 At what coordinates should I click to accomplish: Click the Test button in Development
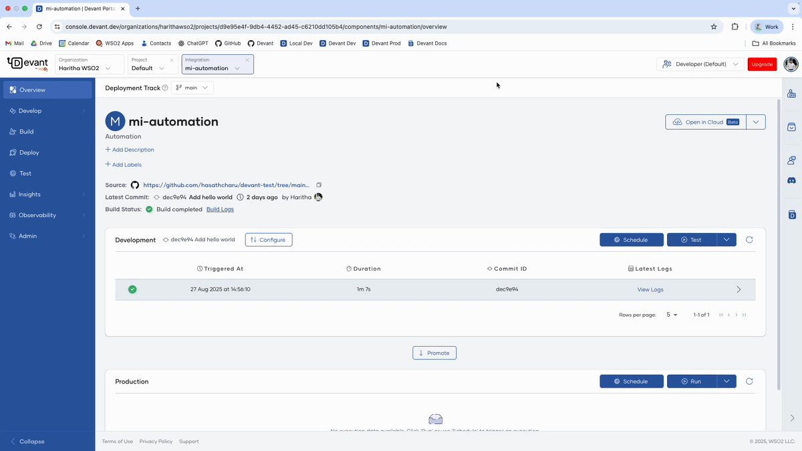coord(692,240)
